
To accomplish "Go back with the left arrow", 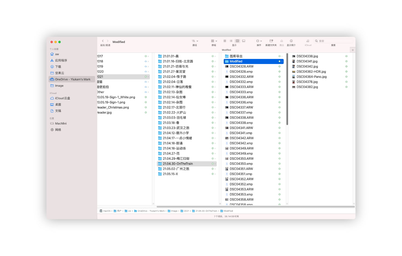I will coord(103,41).
